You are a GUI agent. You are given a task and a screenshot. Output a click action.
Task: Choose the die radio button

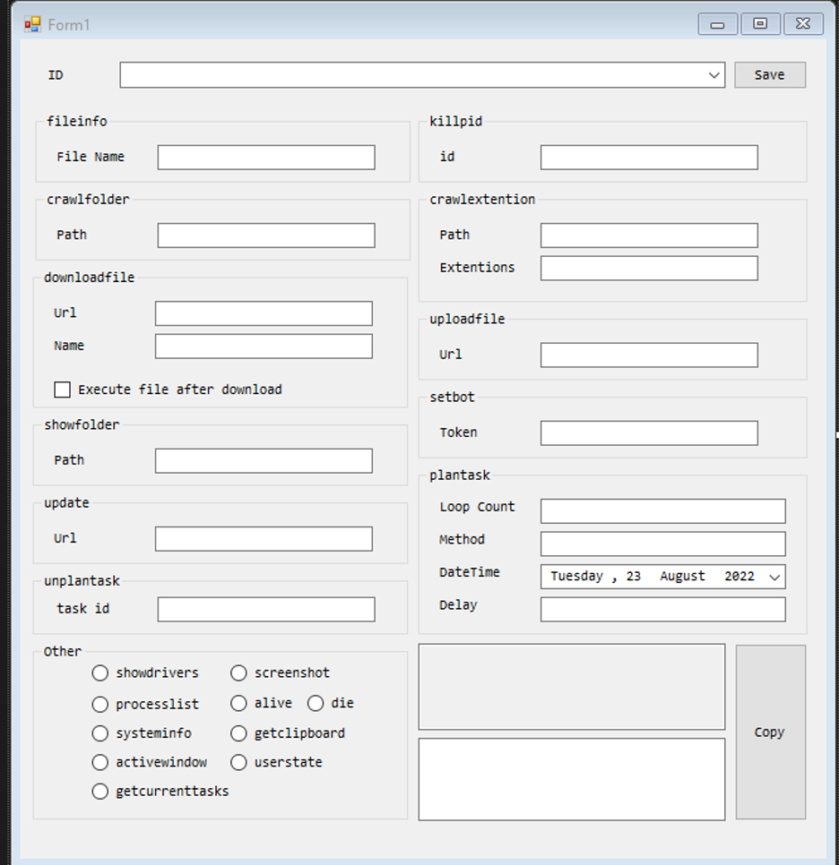[x=316, y=704]
